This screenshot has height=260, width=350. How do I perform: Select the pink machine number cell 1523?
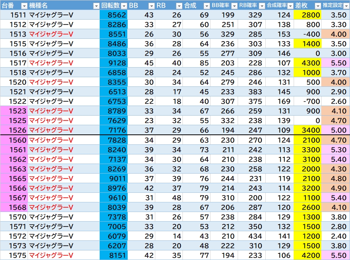[14, 111]
